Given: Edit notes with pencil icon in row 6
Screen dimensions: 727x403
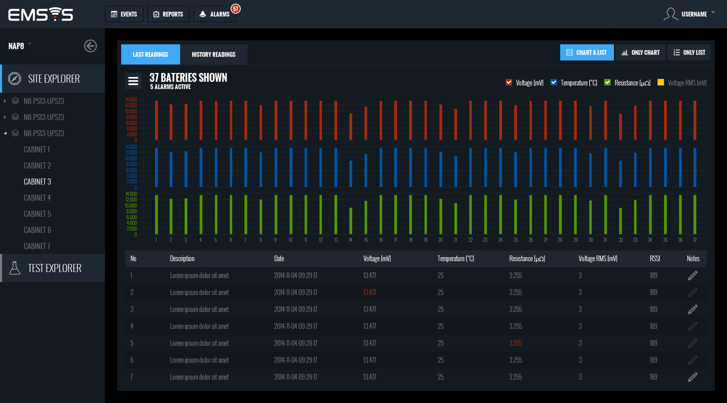Looking at the screenshot, I should click(x=693, y=360).
